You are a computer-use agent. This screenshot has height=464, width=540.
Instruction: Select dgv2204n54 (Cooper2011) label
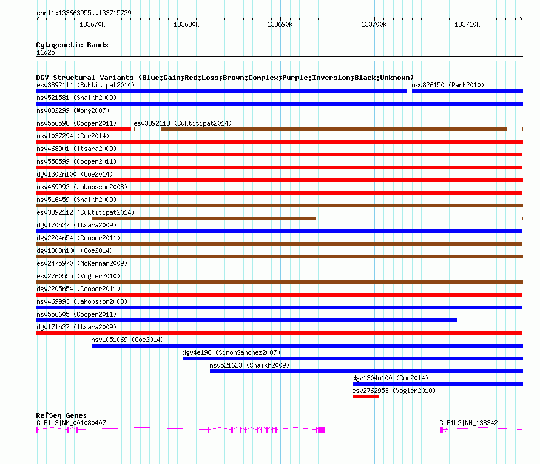pyautogui.click(x=78, y=238)
